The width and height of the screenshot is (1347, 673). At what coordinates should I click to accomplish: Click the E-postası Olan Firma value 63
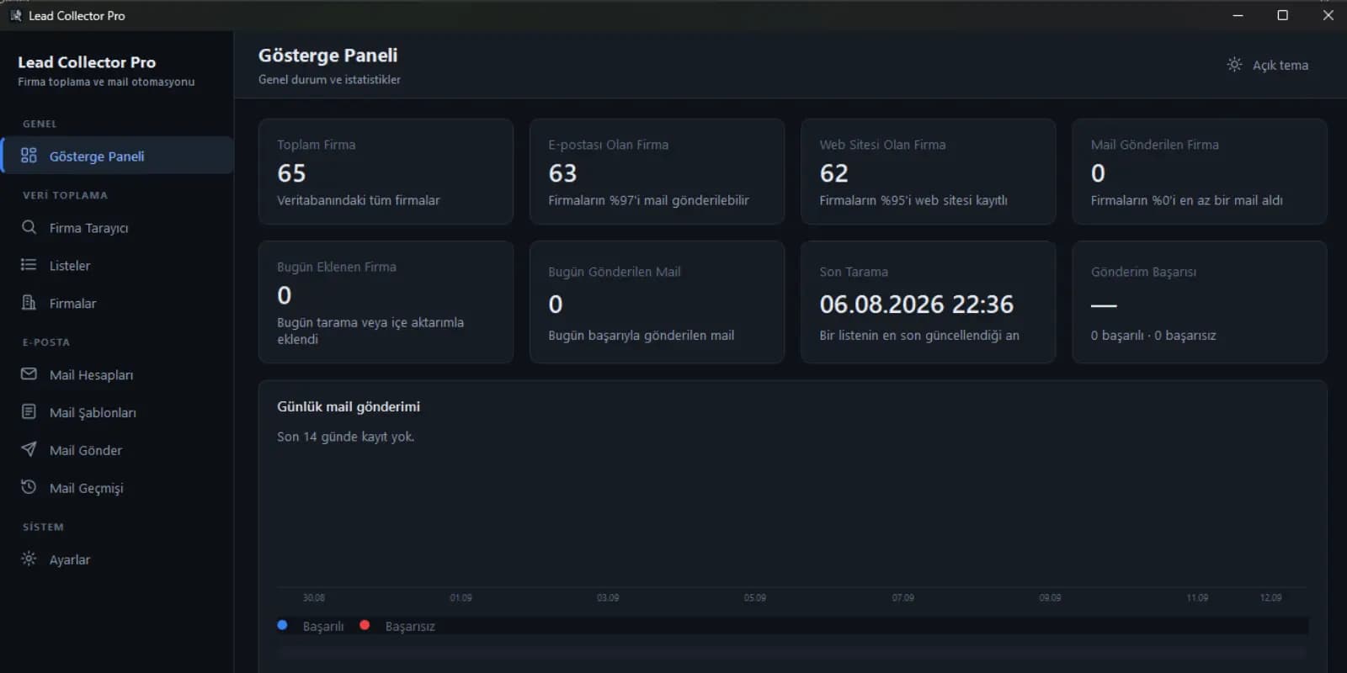pos(562,173)
